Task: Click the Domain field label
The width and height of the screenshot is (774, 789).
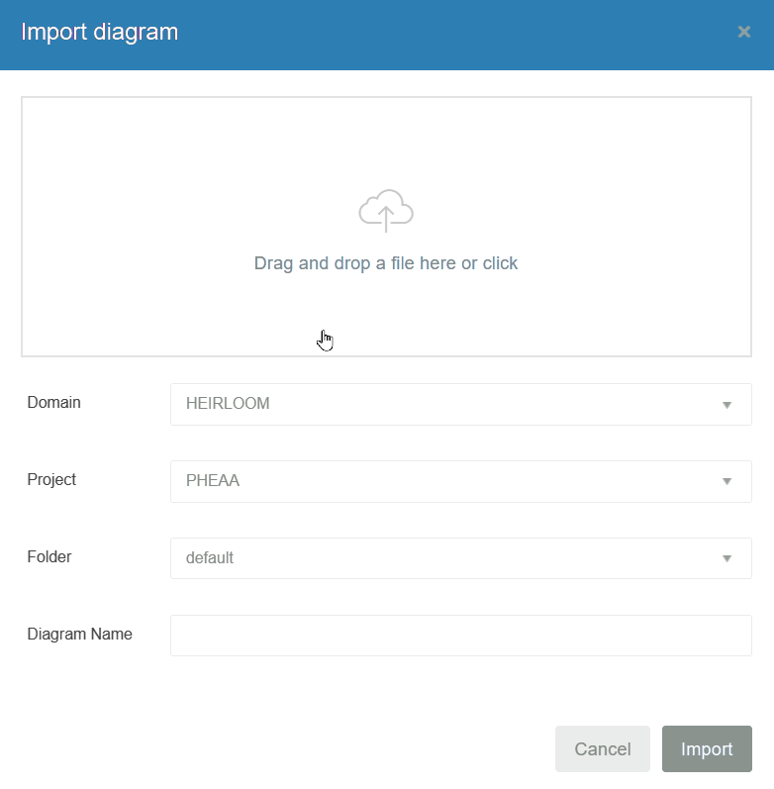Action: pyautogui.click(x=54, y=403)
